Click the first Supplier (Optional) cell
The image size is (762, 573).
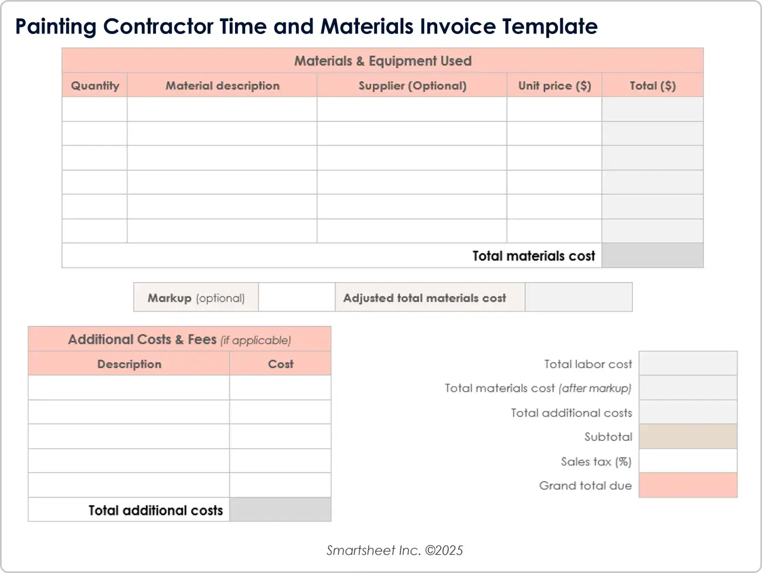pos(412,109)
